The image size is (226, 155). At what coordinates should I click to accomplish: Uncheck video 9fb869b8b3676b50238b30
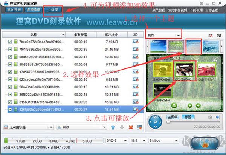coord(10,64)
